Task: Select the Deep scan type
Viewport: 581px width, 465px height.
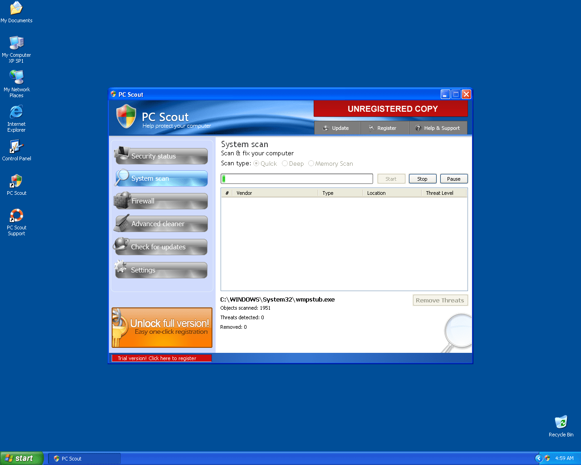Action: pos(285,163)
